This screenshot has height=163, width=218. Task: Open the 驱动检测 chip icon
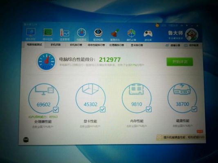point(98,33)
